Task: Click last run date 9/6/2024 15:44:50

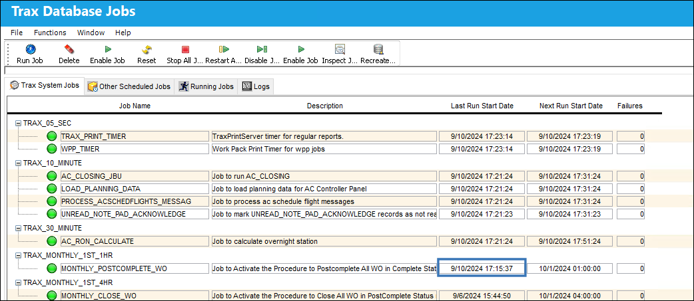Action: (x=482, y=296)
